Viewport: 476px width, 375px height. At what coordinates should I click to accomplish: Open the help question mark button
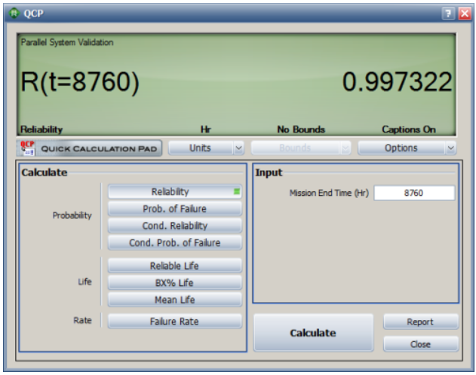pyautogui.click(x=448, y=14)
